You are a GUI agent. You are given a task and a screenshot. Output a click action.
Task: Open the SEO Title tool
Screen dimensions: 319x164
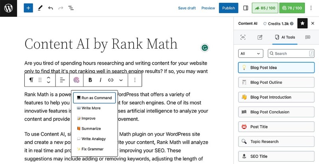(x=276, y=156)
